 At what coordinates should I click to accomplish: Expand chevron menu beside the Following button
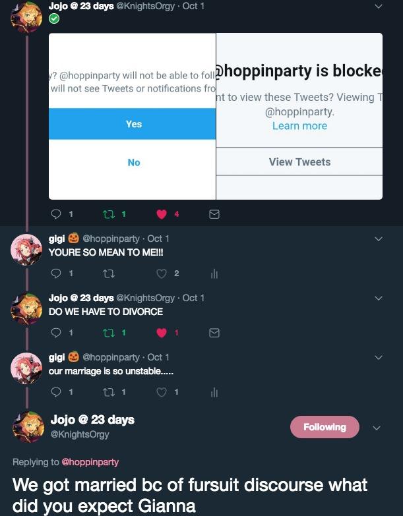pos(377,428)
